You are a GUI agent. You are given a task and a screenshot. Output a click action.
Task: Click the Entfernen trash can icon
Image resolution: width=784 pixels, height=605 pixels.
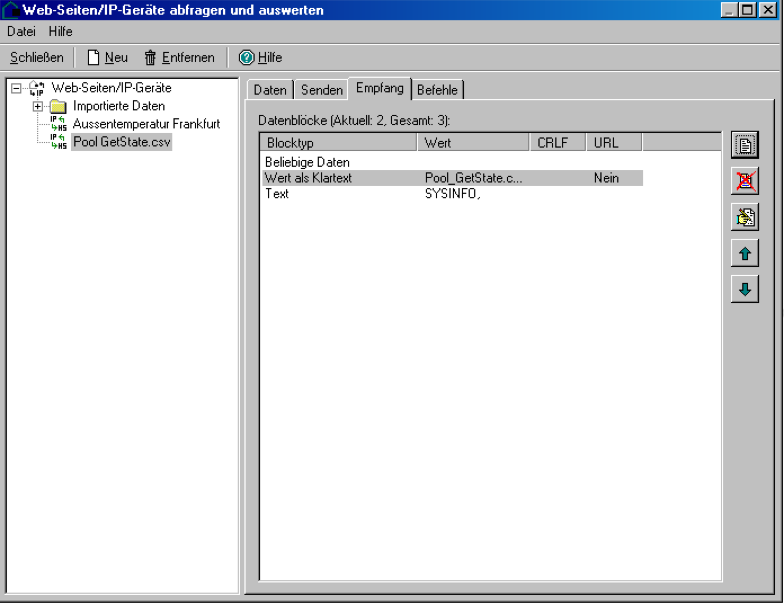[150, 57]
